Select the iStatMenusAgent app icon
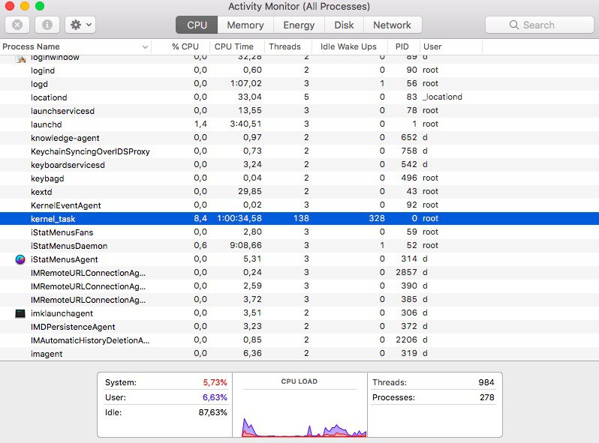The width and height of the screenshot is (599, 443). (x=20, y=259)
